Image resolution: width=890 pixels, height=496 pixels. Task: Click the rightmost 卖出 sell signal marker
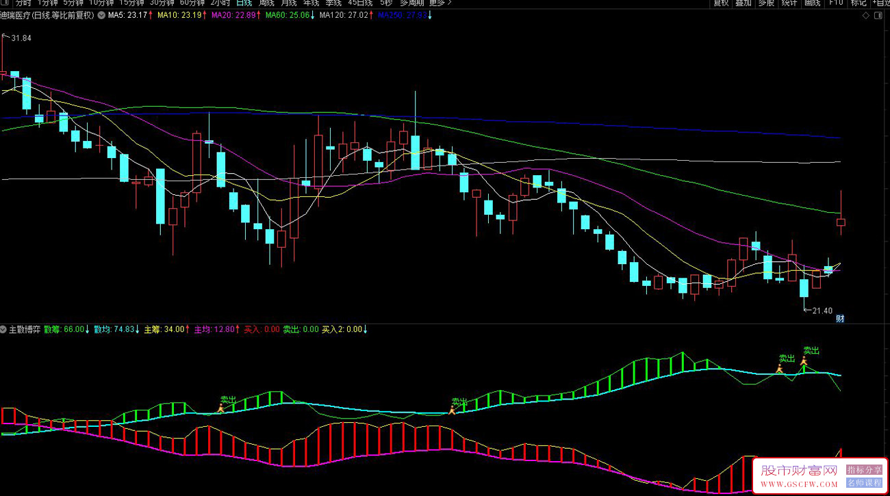811,350
